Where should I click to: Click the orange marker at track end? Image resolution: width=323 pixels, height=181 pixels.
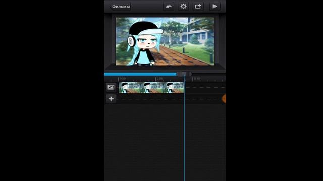tap(224, 99)
